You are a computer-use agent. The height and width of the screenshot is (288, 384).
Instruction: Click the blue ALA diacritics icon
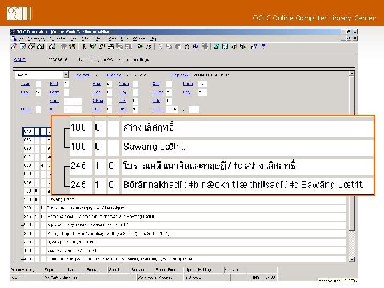195,46
